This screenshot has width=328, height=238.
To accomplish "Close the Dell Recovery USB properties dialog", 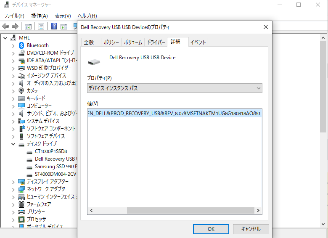I will tap(266, 27).
